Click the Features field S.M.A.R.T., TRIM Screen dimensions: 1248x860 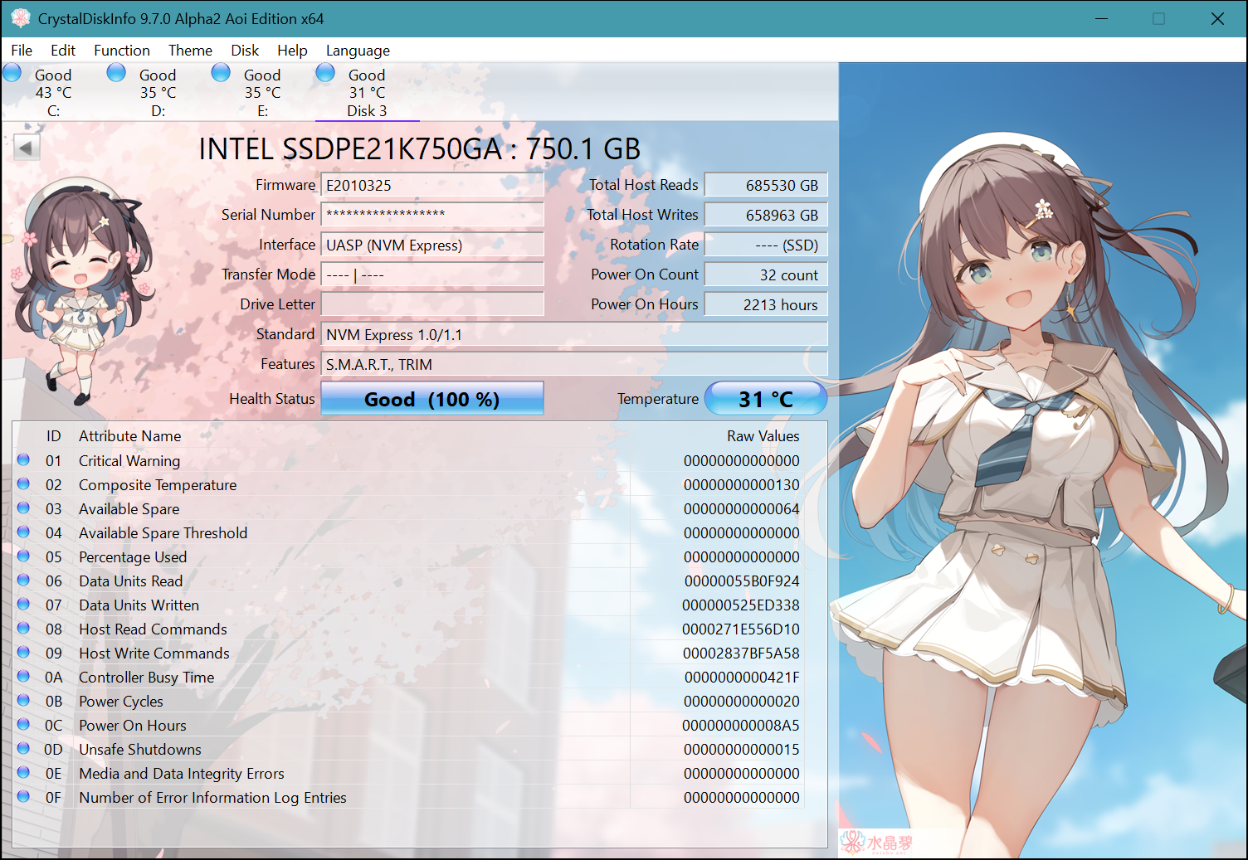574,364
